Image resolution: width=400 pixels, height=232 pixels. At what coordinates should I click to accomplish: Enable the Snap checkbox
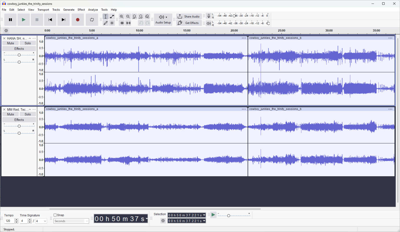click(x=55, y=215)
